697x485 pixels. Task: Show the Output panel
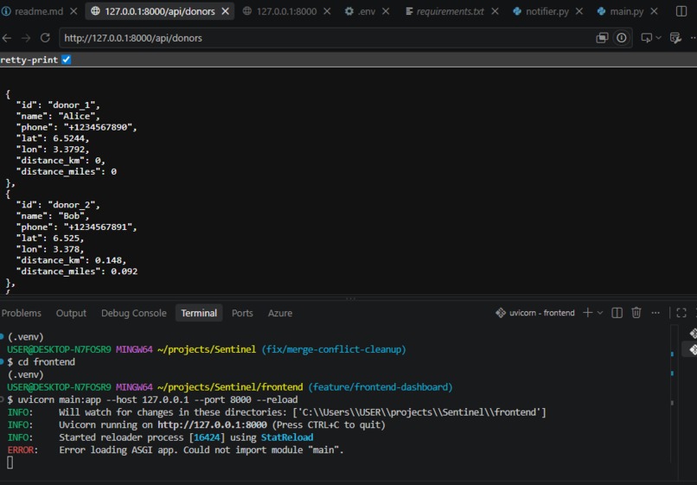click(x=71, y=313)
